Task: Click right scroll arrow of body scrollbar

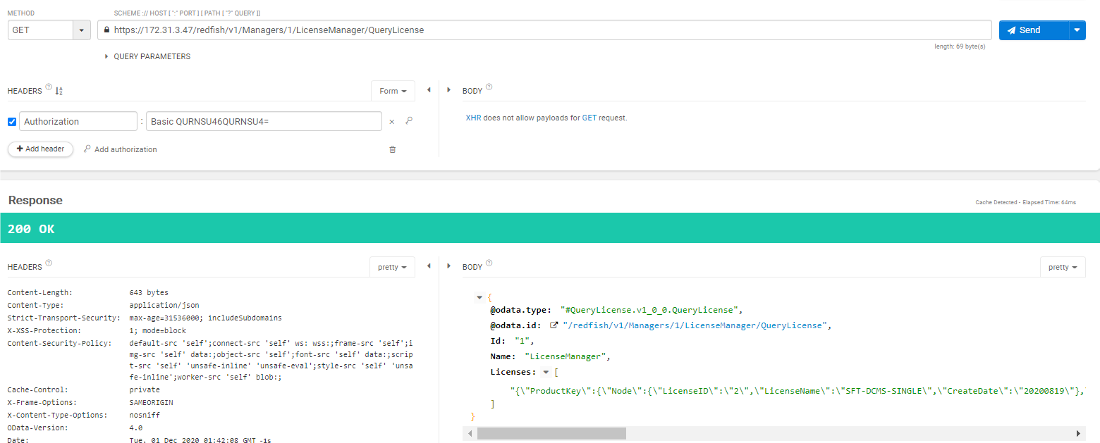Action: (1078, 433)
